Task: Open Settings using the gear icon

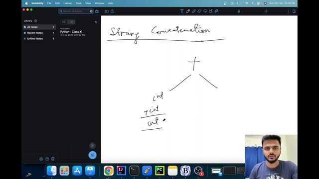Action: (x=41, y=159)
